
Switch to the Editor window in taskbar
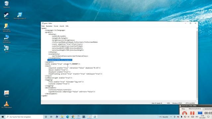pos(95,117)
